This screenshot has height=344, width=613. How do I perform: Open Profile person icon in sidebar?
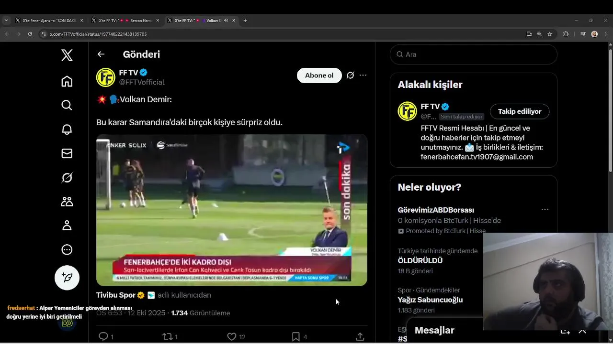[67, 226]
